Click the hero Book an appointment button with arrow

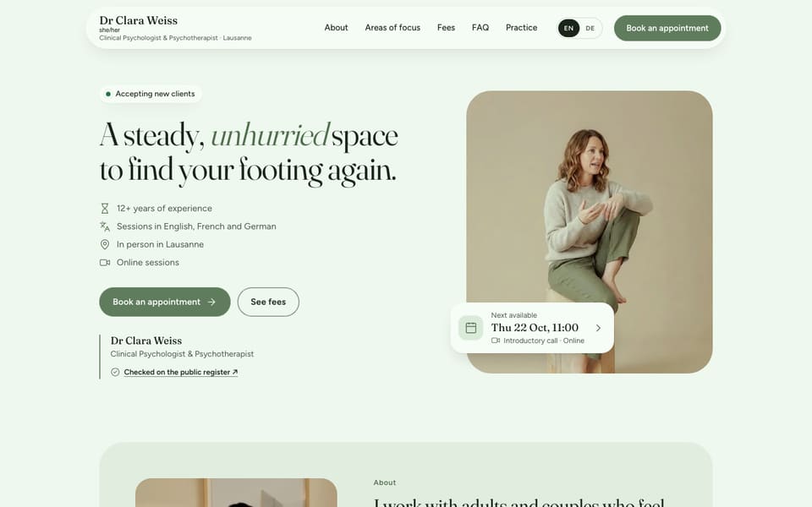coord(165,302)
